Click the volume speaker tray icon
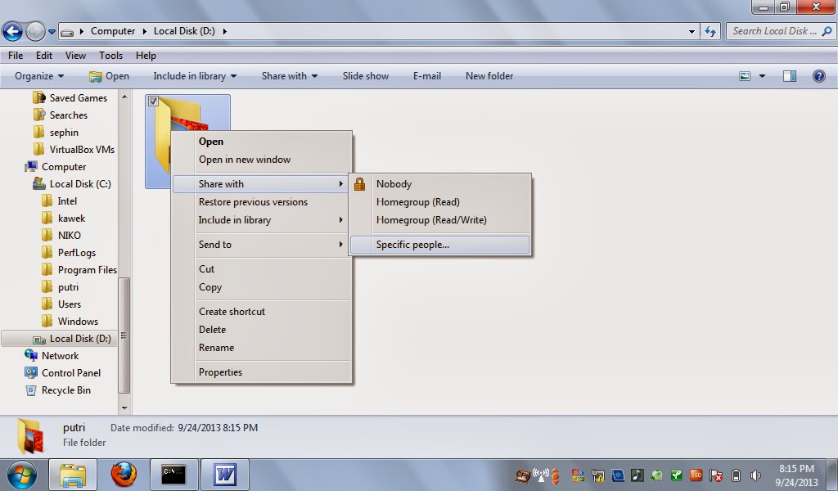 click(x=755, y=475)
